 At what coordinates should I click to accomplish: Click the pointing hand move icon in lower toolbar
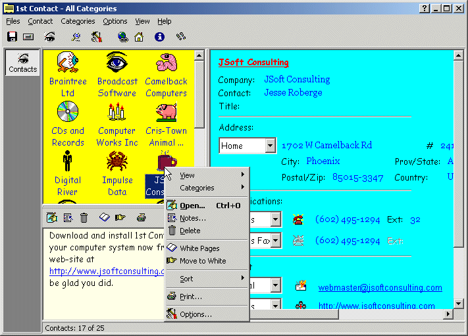120,217
